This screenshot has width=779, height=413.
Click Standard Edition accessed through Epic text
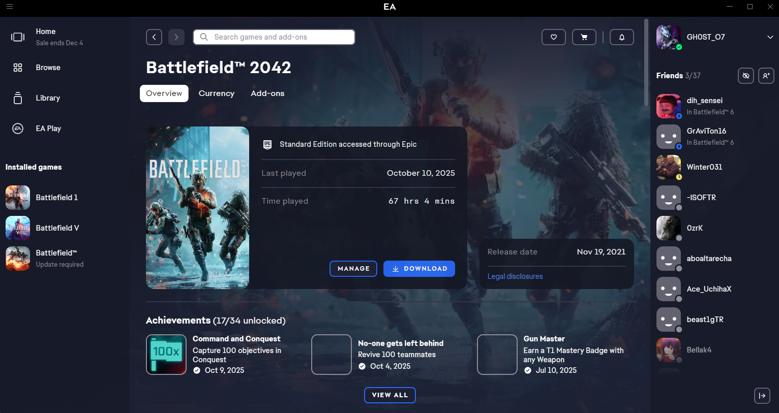[x=348, y=144]
